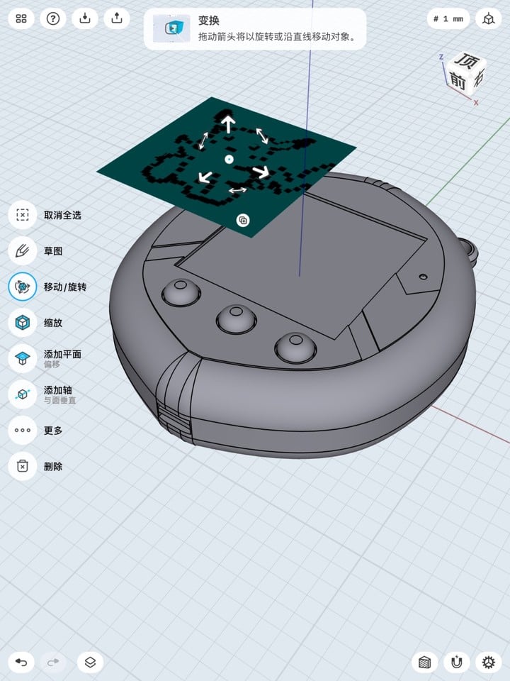
Task: Open the 1 mm grid unit setting
Action: [448, 18]
